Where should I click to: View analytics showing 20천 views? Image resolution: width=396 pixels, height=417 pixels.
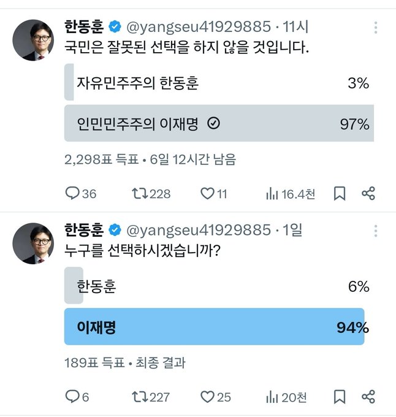[286, 397]
